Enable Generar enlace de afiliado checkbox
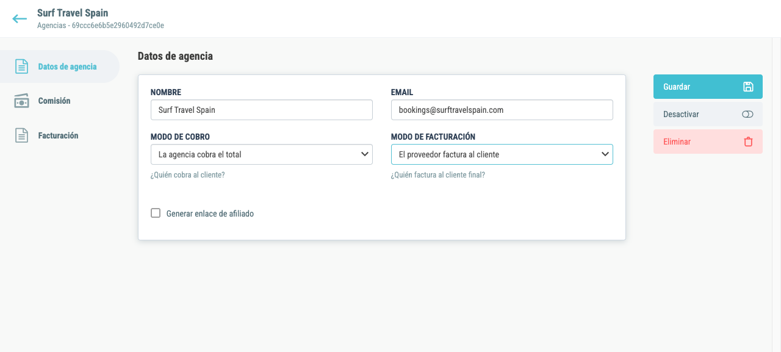Image resolution: width=781 pixels, height=352 pixels. coord(156,213)
